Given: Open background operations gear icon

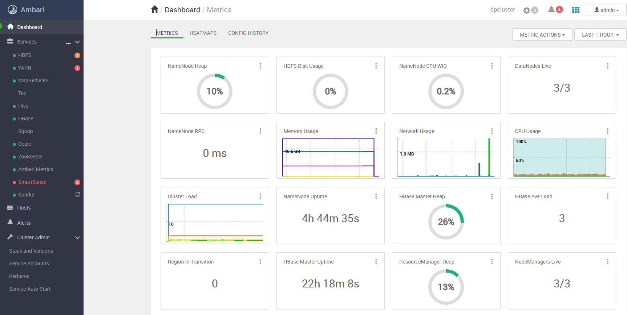Looking at the screenshot, I should coord(527,11).
